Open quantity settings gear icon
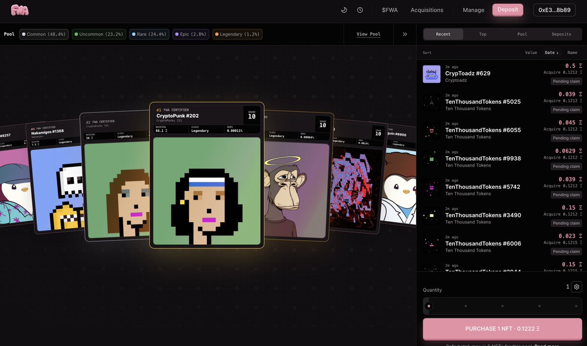The image size is (587, 346). tap(577, 287)
